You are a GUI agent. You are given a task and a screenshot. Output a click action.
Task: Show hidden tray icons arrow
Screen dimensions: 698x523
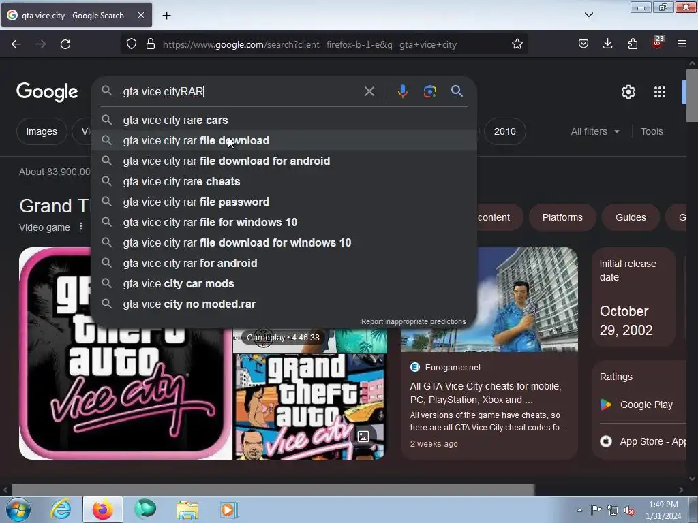tap(579, 510)
